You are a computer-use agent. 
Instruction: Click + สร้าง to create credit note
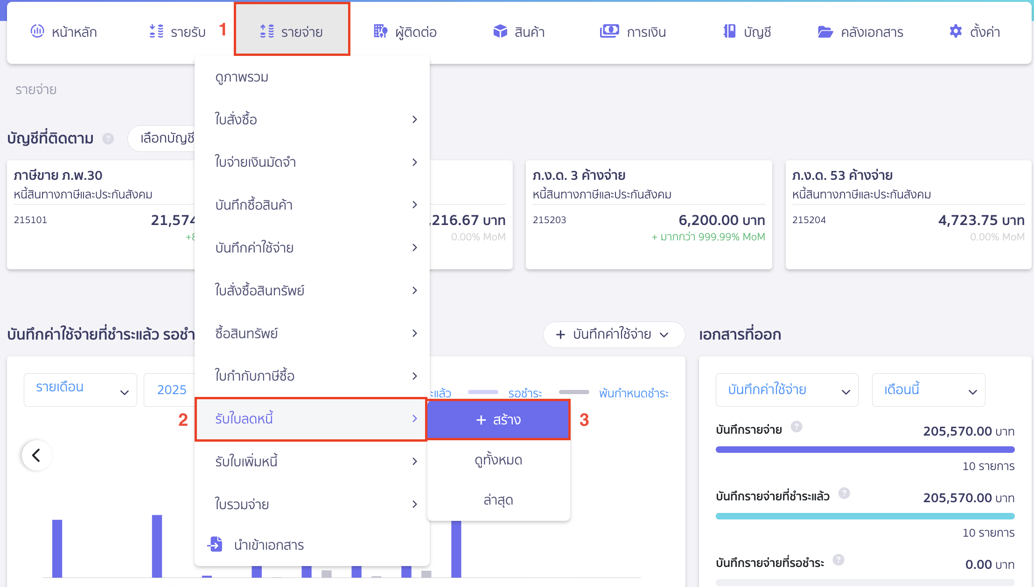pyautogui.click(x=498, y=420)
